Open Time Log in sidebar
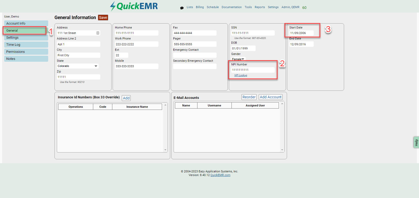The image size is (419, 198). [x=26, y=44]
